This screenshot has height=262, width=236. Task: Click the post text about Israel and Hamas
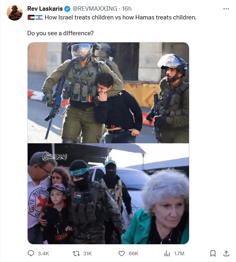pyautogui.click(x=120, y=17)
